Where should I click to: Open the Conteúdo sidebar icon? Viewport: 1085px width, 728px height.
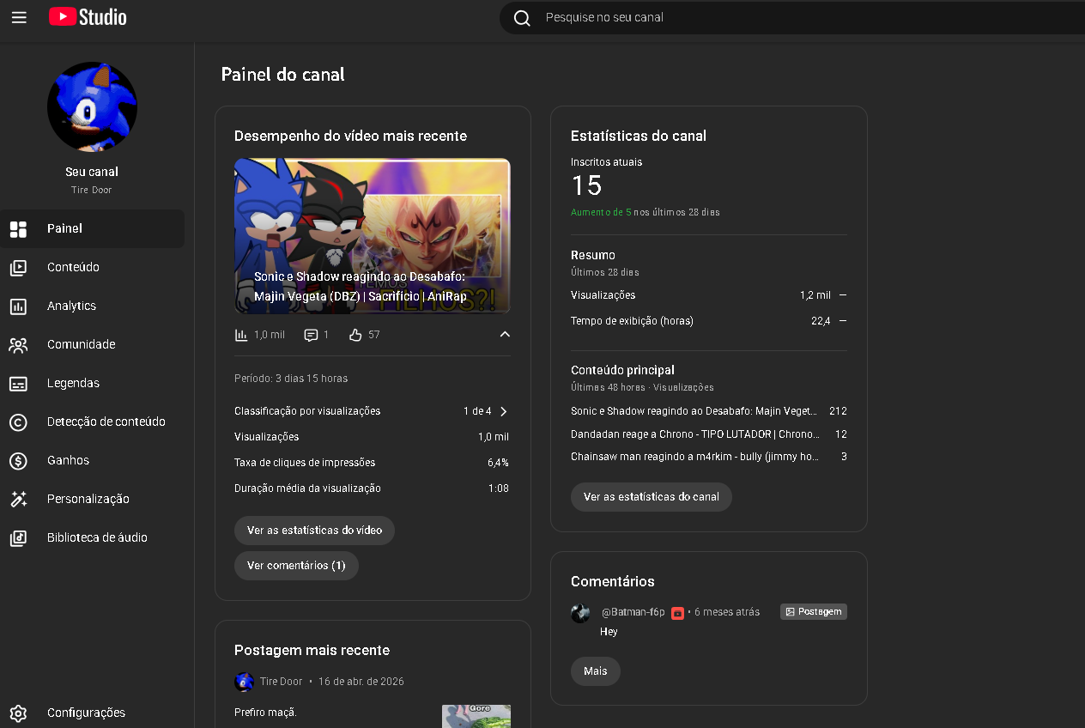[18, 268]
